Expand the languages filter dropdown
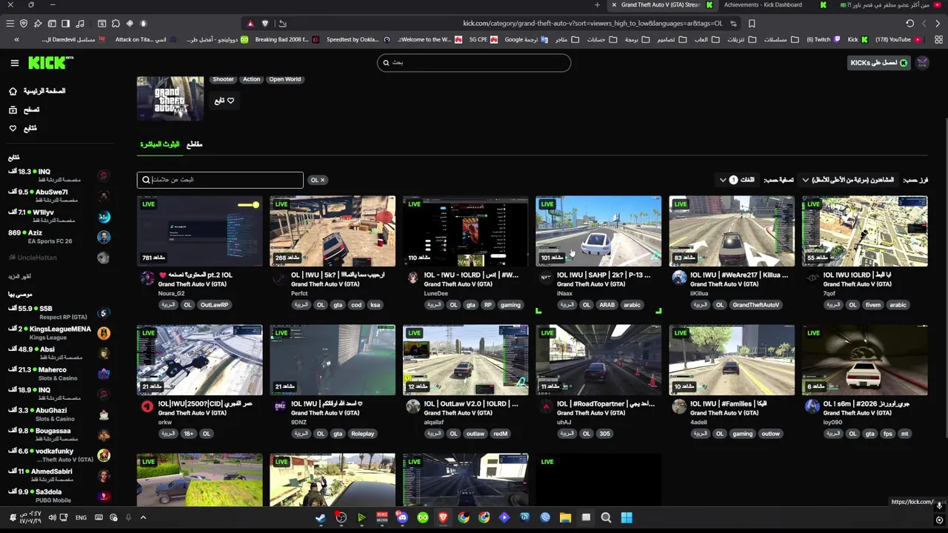 pos(738,180)
